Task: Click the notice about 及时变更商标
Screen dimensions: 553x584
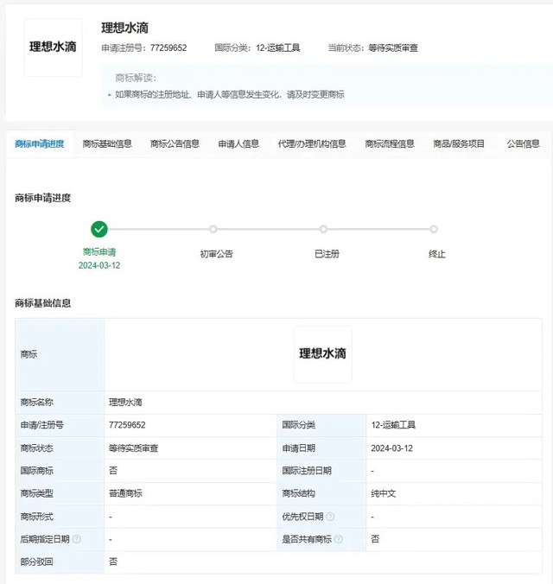Action: click(x=230, y=95)
